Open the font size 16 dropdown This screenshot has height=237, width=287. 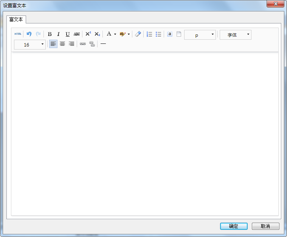pos(42,45)
